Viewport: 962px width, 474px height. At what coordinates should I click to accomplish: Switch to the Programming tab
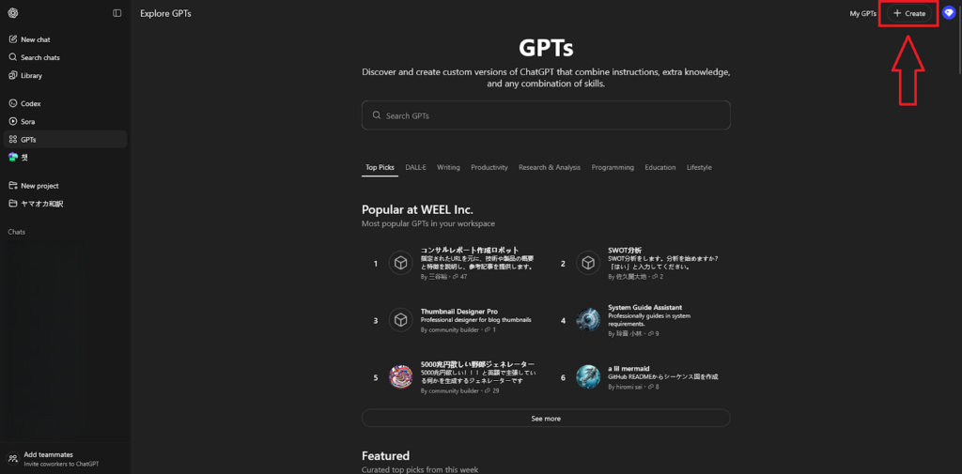coord(613,167)
